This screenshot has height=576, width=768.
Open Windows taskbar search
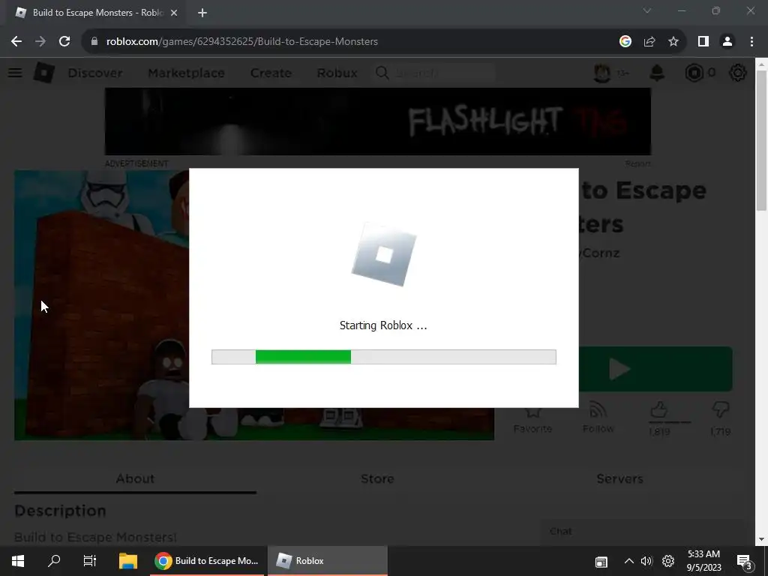pos(54,561)
